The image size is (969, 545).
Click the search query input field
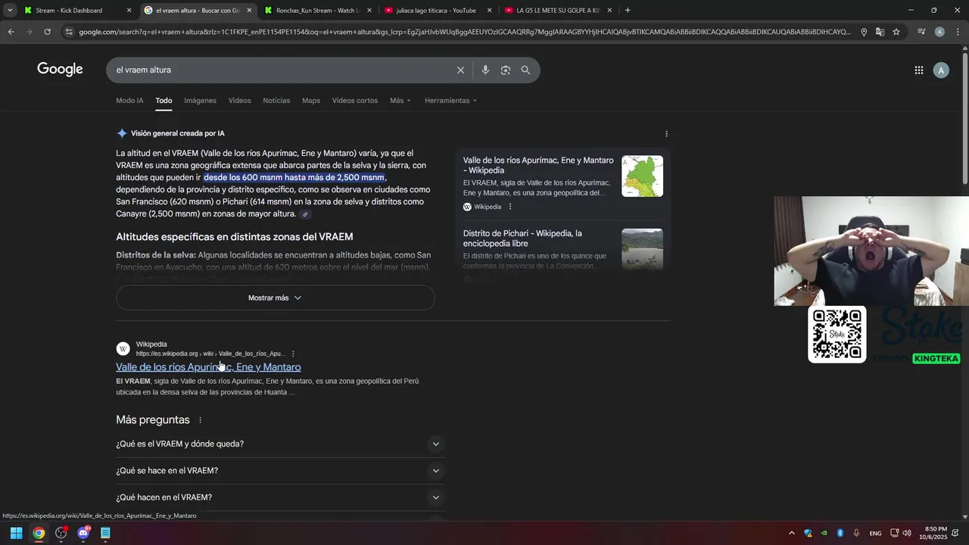(x=280, y=70)
